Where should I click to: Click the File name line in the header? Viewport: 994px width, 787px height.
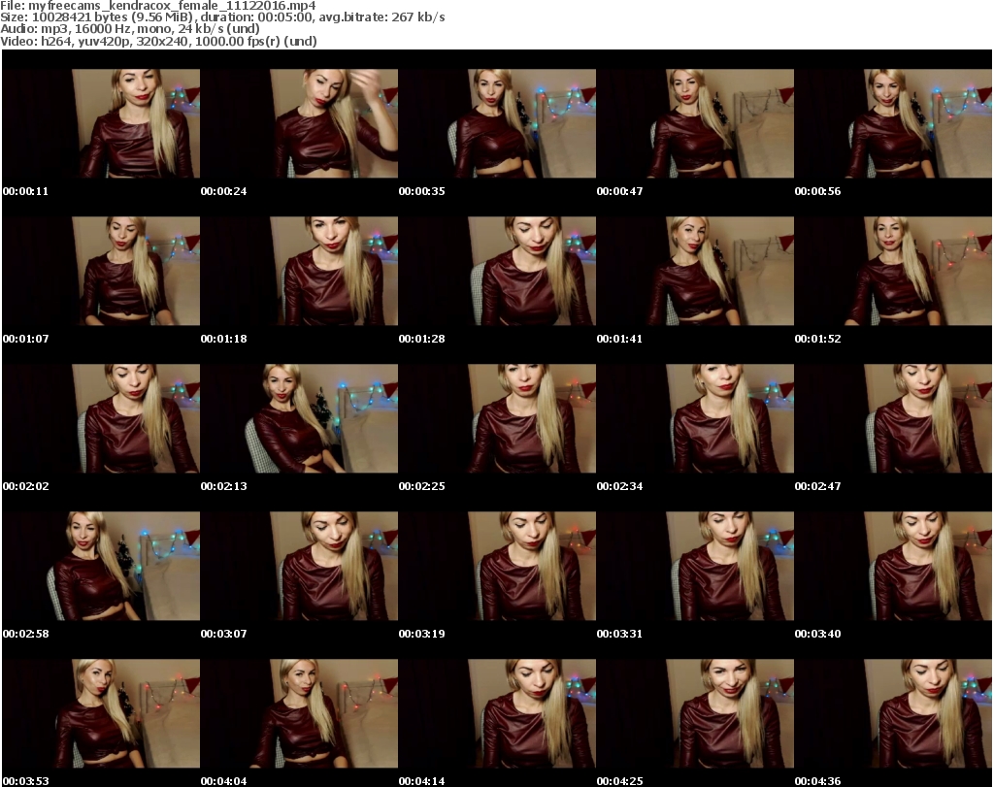(x=166, y=6)
